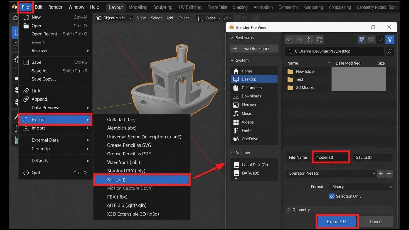Select Local Disk (C:) volume
This screenshot has height=230, width=409.
[254, 165]
